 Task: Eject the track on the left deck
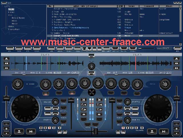point(6,59)
